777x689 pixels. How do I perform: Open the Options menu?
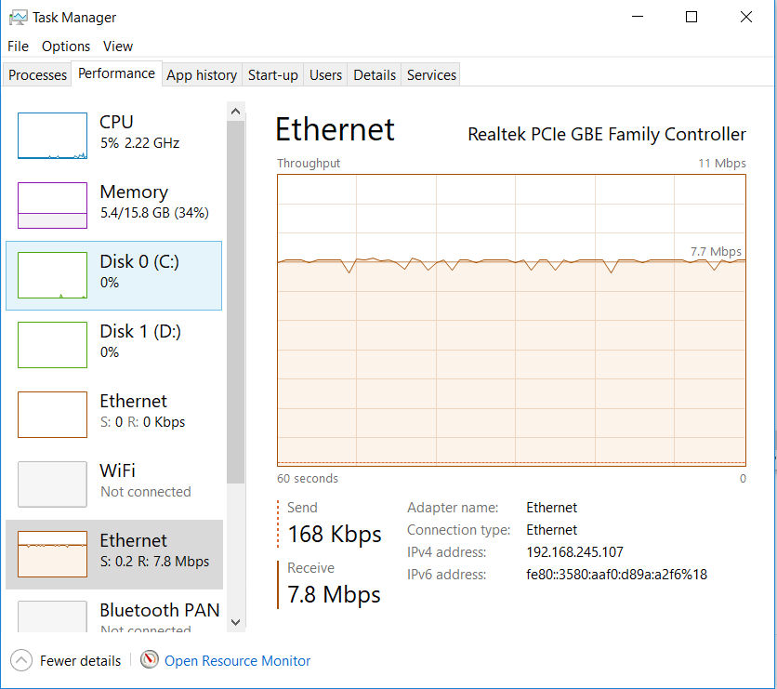[66, 46]
